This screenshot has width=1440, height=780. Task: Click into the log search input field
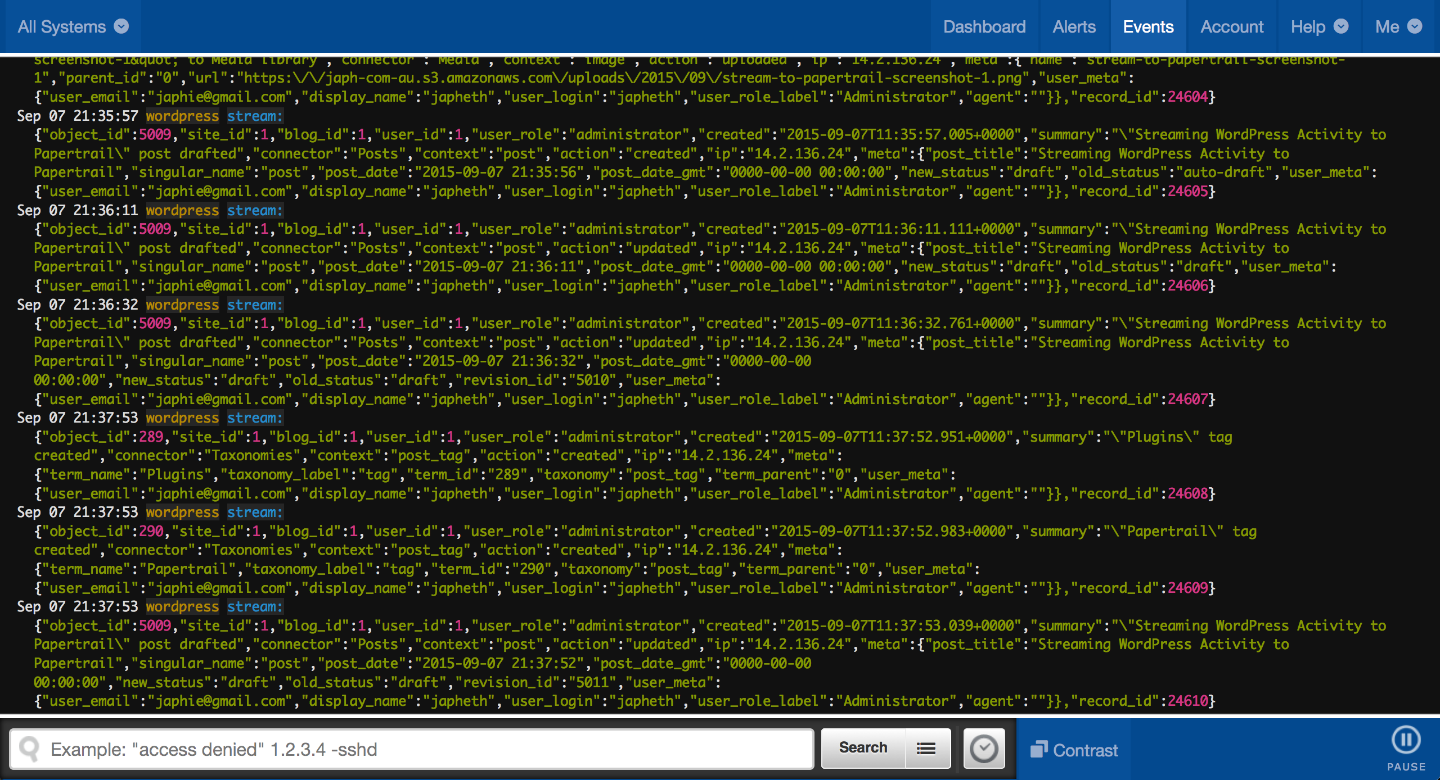(412, 749)
